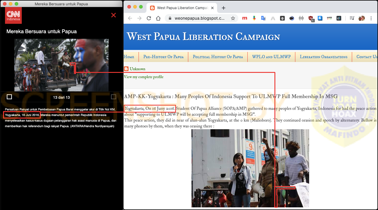Bookmark this page with the star icon

pyautogui.click(x=233, y=18)
